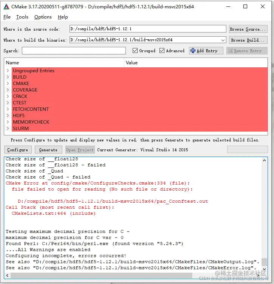Click the Add Entry button
The height and width of the screenshot is (284, 274).
(206, 51)
